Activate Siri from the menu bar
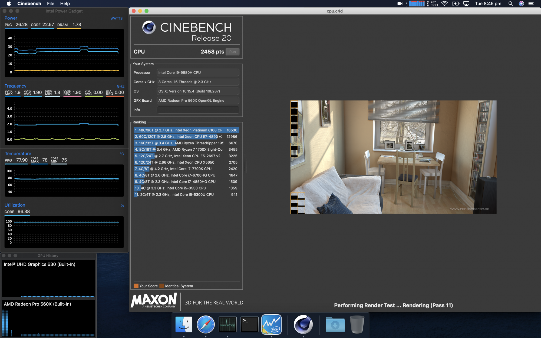The width and height of the screenshot is (541, 338). [x=521, y=4]
